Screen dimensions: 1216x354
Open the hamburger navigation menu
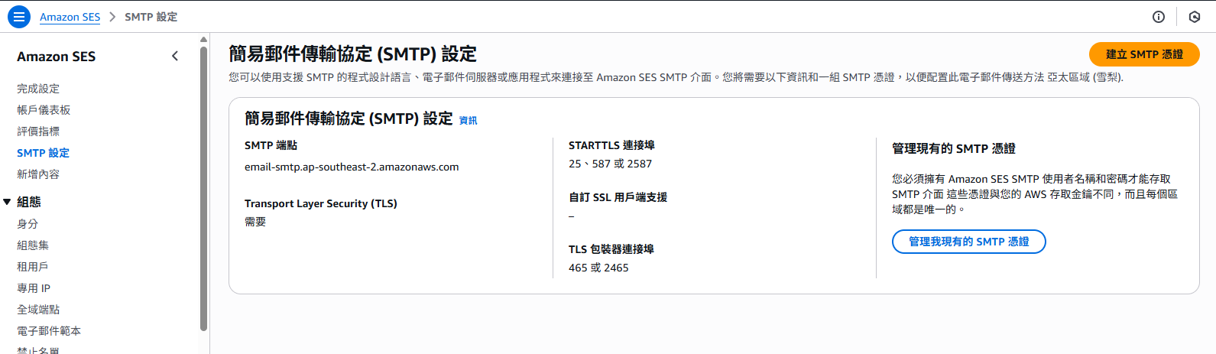click(x=18, y=17)
